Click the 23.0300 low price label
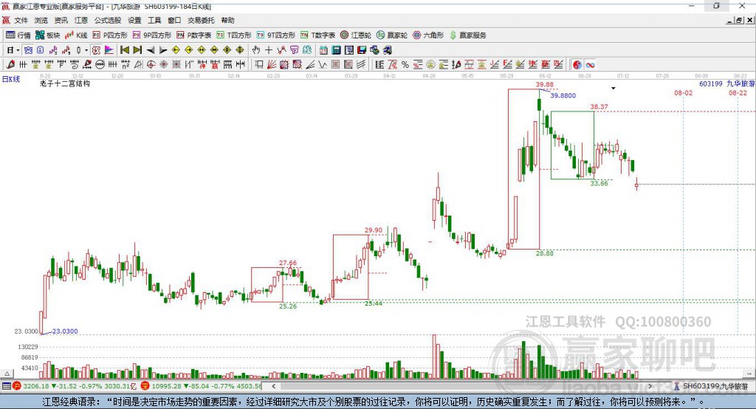Viewport: 756px width, 409px height. pos(65,331)
